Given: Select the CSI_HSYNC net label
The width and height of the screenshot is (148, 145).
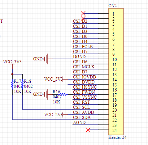Looking at the screenshot, I should pos(85,87).
